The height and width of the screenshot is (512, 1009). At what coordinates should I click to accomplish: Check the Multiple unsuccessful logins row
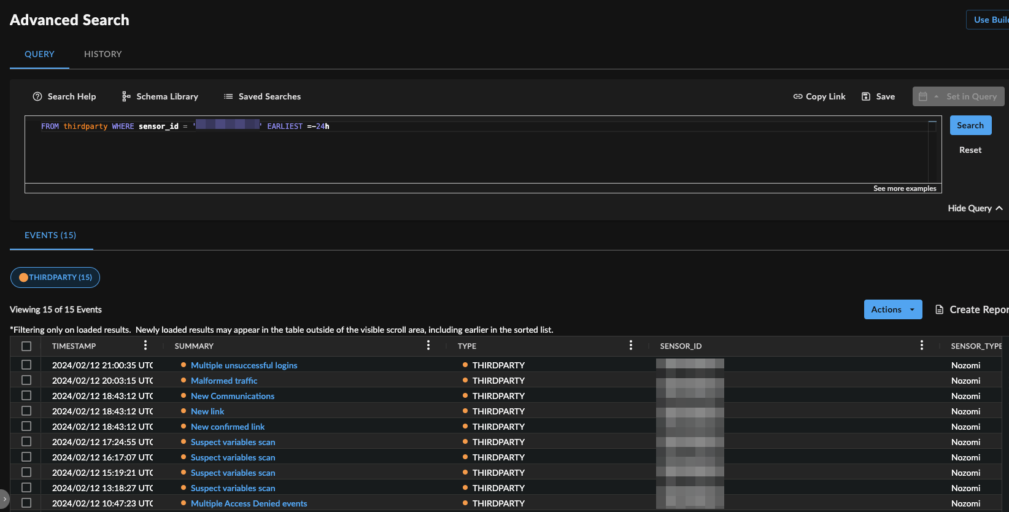pyautogui.click(x=26, y=365)
